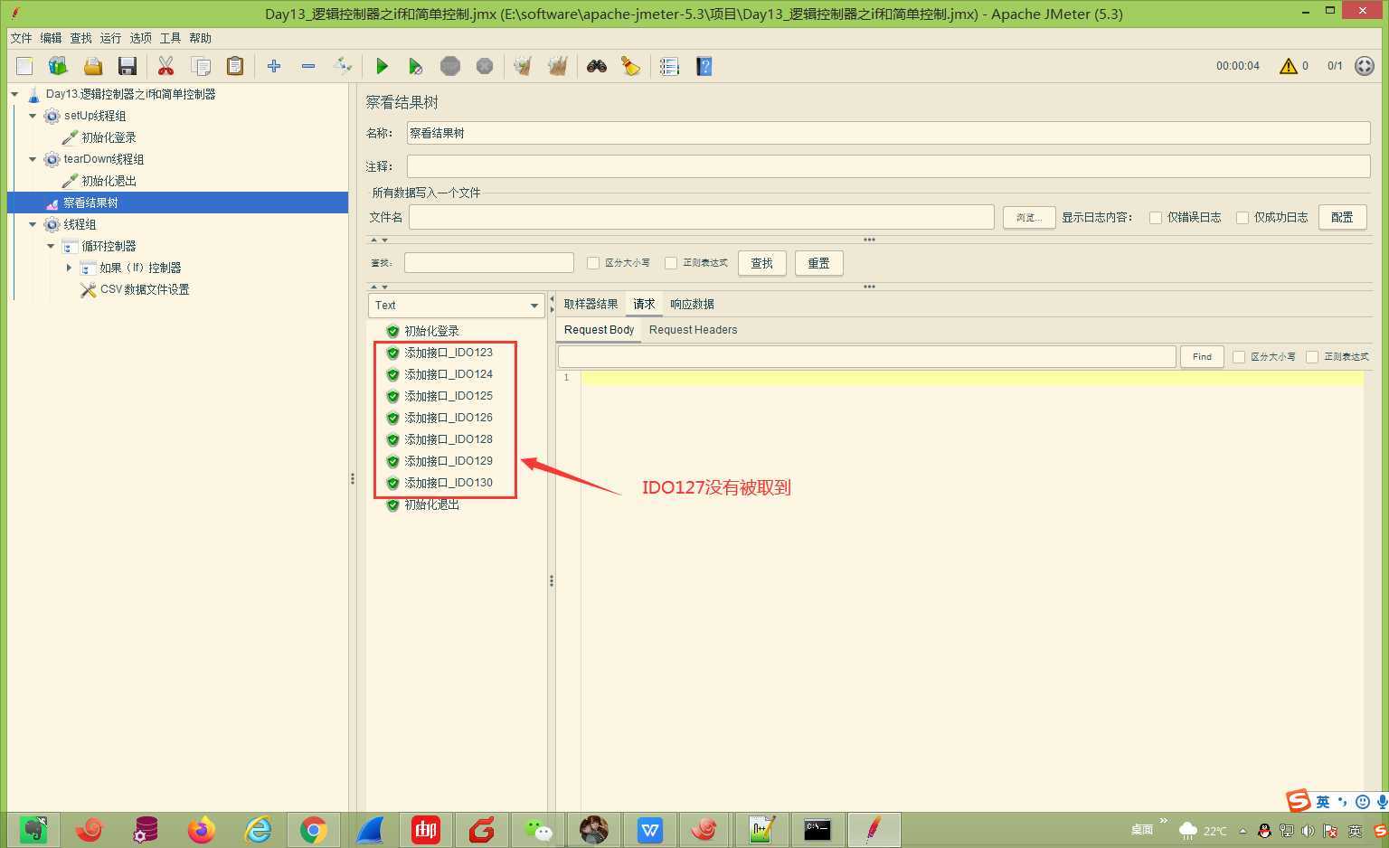The width and height of the screenshot is (1389, 848).
Task: Select the 添加接口_IDO126 result entry
Action: [448, 418]
